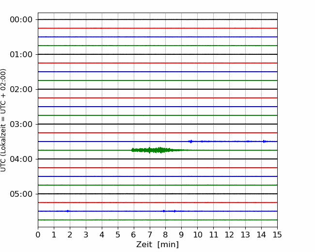Select the rotated UTC Lokalzeit axis label
Viewport: 315px width, 252px height.
point(3,120)
